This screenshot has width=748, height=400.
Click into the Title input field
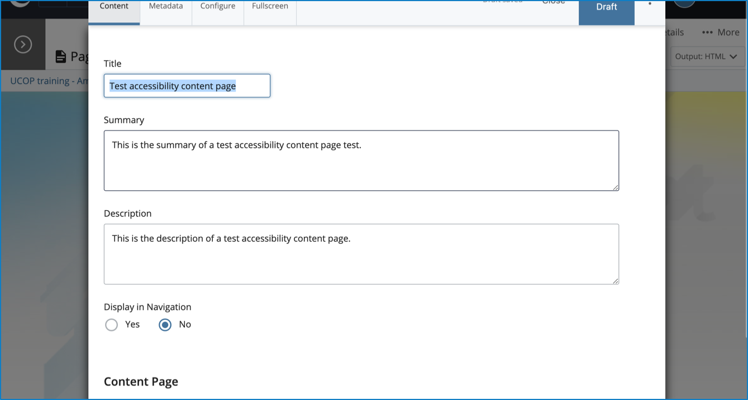(x=187, y=86)
